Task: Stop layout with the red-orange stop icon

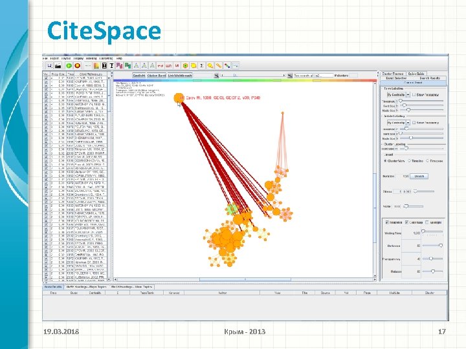Action: 77,65
